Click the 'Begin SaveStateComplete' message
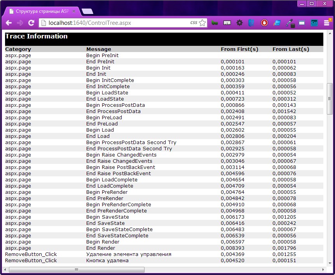The width and height of the screenshot is (335, 275). tap(119, 230)
